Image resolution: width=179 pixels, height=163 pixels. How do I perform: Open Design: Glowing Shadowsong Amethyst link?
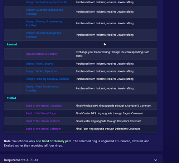click(44, 23)
